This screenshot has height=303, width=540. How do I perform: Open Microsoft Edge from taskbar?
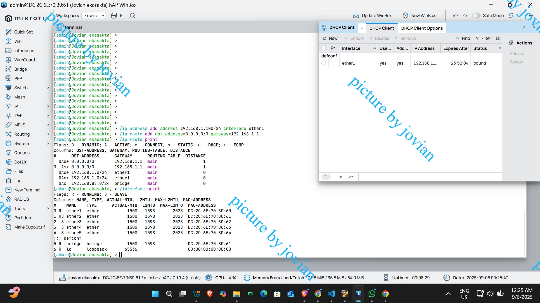pyautogui.click(x=264, y=294)
